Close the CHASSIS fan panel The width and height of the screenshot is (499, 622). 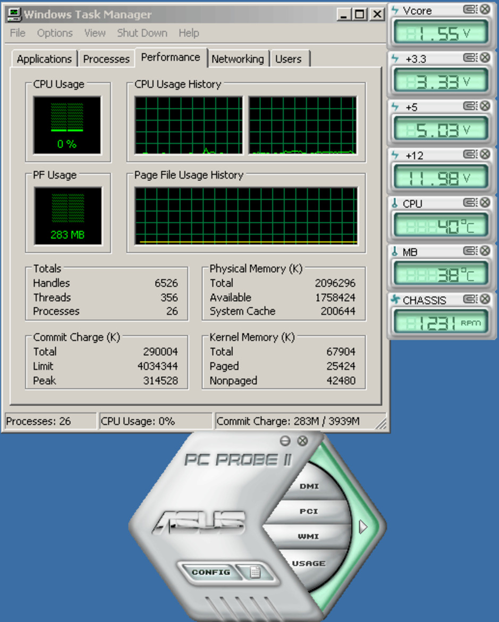[485, 299]
